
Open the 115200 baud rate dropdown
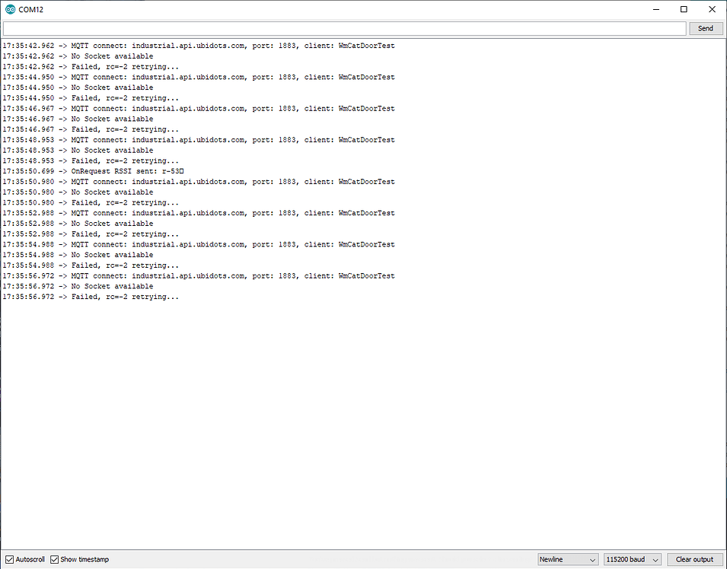click(633, 559)
